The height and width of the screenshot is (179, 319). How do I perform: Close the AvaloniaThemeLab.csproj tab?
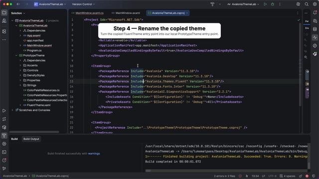[x=187, y=13]
